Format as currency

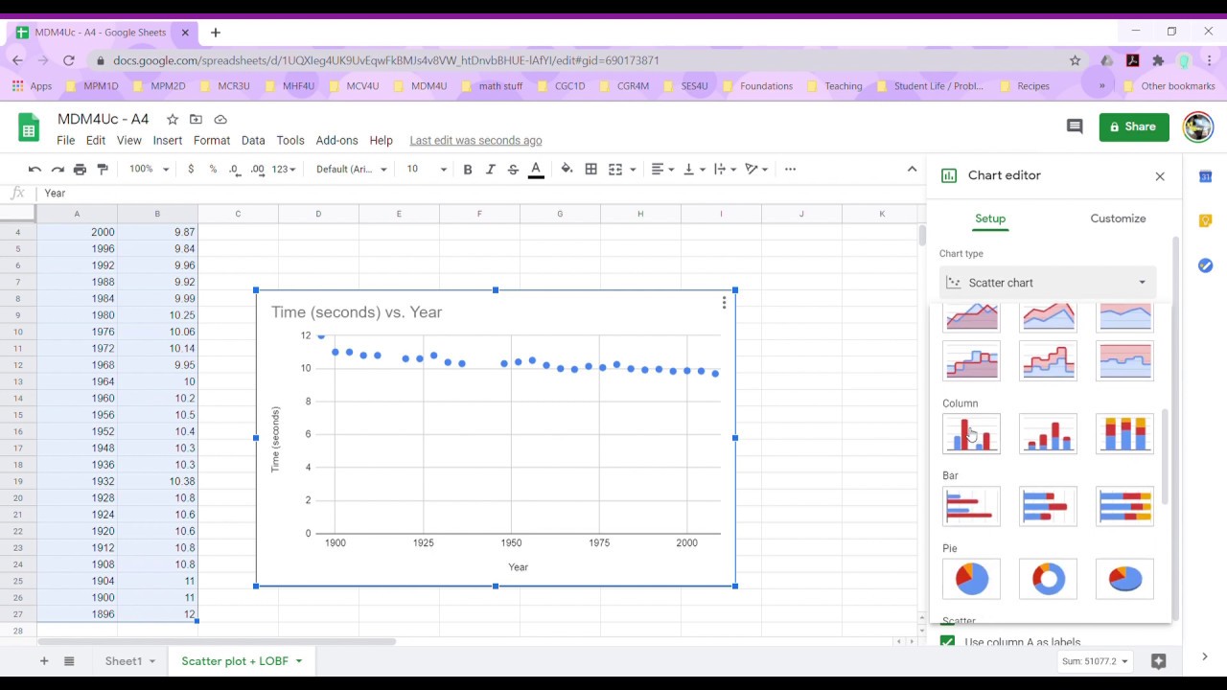tap(191, 169)
